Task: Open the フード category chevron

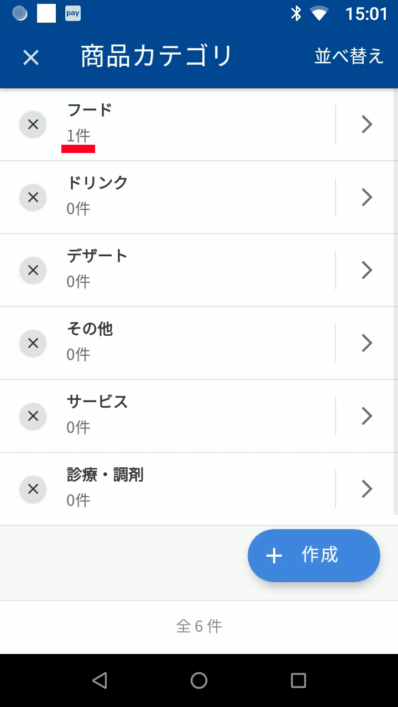Action: tap(366, 124)
